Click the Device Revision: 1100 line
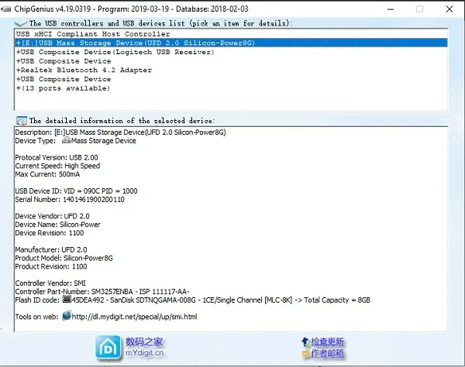Screen dimensions: 465x367 [50, 233]
